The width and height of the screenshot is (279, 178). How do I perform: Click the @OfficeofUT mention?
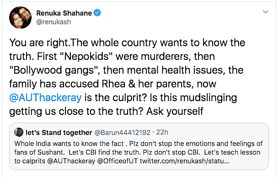pyautogui.click(x=118, y=161)
